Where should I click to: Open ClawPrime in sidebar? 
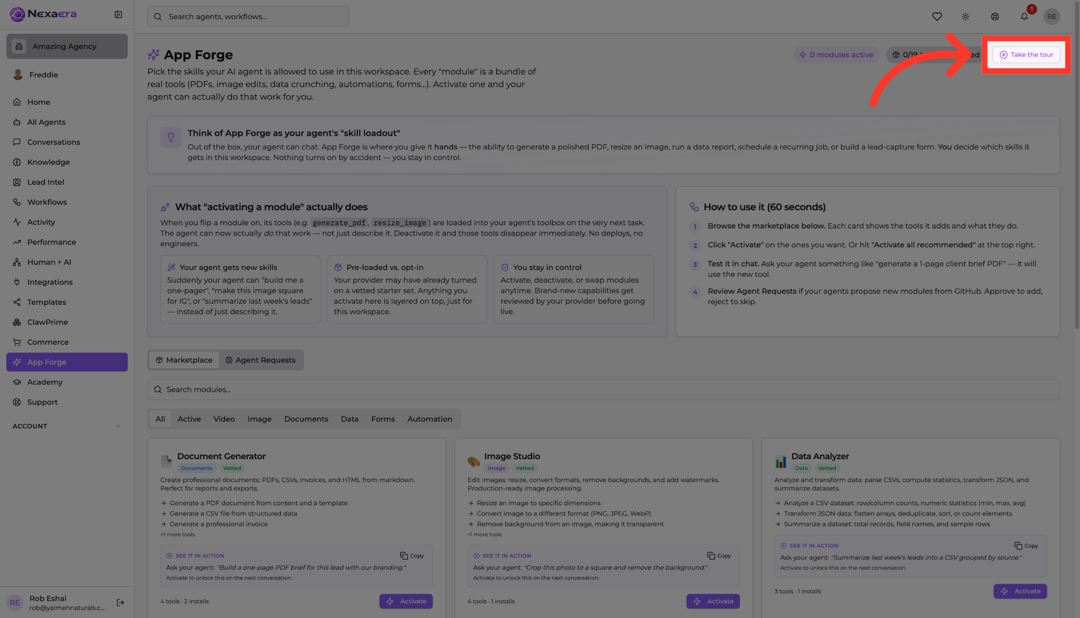point(67,322)
